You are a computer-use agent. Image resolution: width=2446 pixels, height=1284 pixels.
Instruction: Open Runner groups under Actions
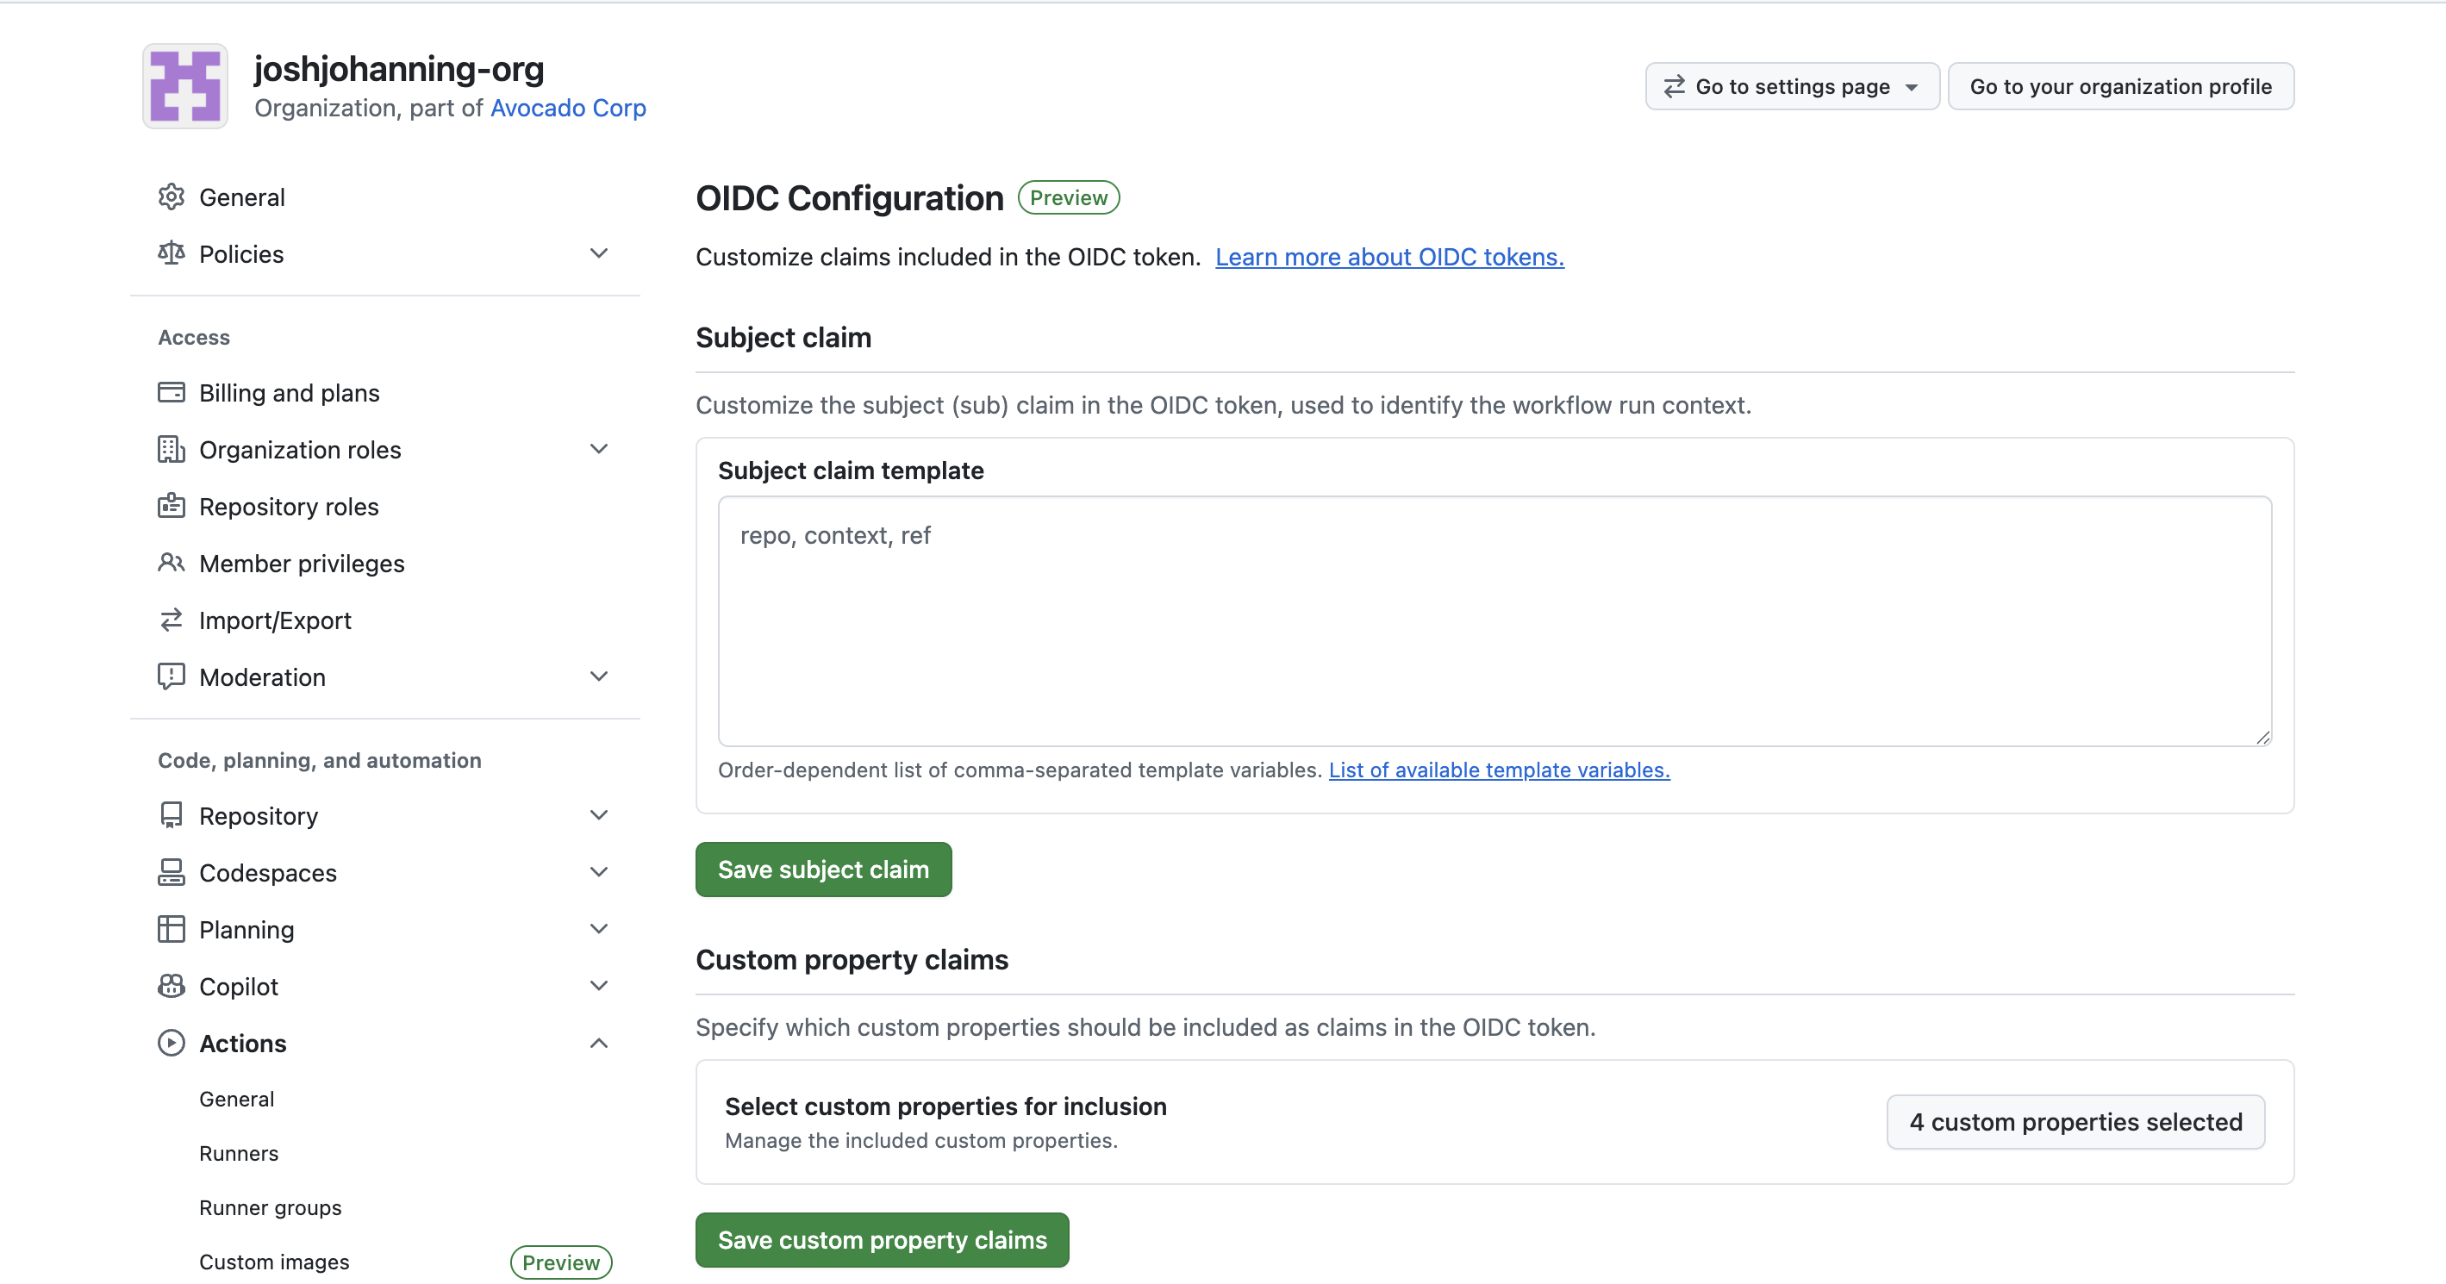tap(270, 1207)
